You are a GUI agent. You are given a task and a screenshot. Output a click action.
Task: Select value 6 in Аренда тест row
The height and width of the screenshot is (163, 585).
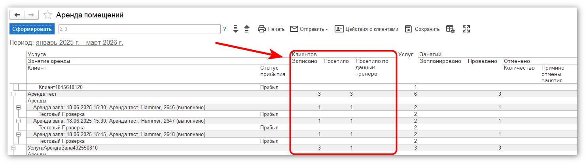415,94
